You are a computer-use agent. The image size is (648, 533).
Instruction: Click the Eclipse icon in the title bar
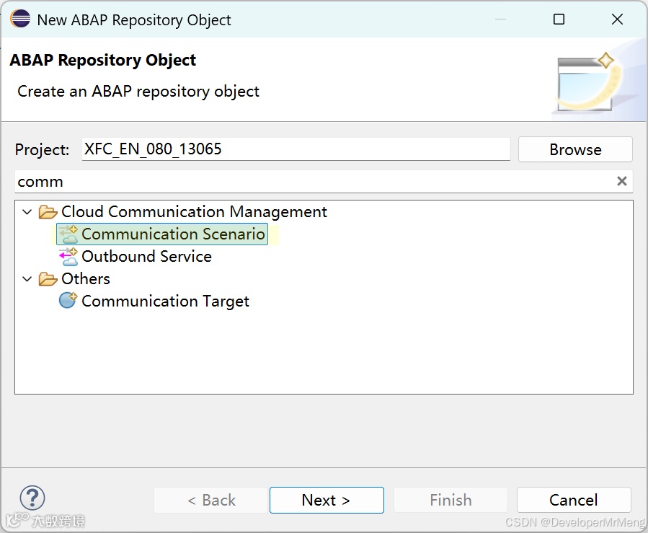point(20,19)
